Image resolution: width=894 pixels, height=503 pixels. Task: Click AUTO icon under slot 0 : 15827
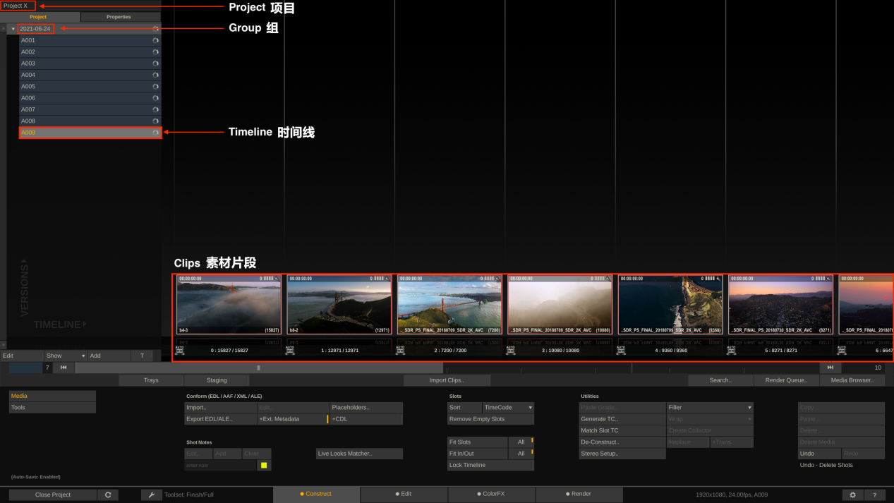180,350
